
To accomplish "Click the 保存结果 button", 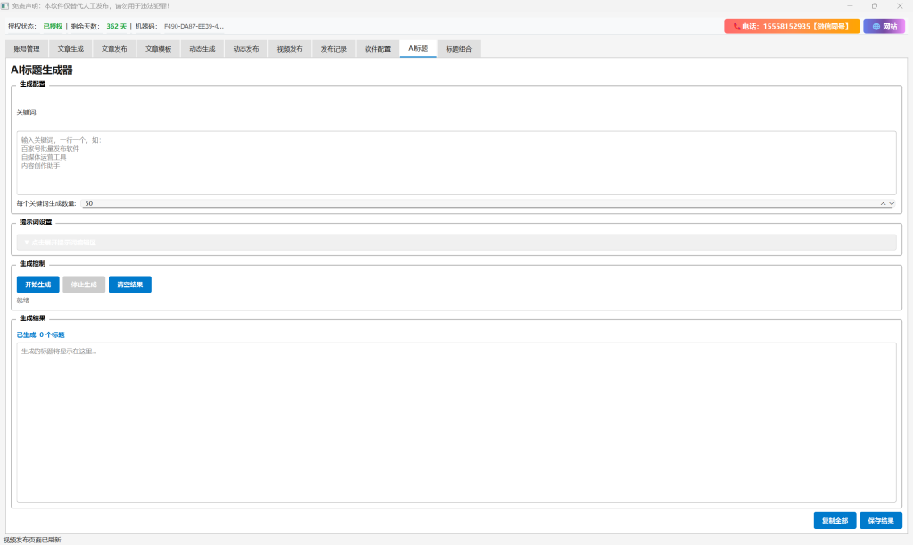I will coord(881,520).
